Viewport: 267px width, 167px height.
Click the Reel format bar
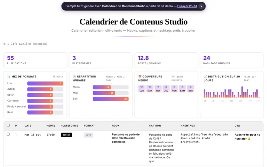coord(40,112)
